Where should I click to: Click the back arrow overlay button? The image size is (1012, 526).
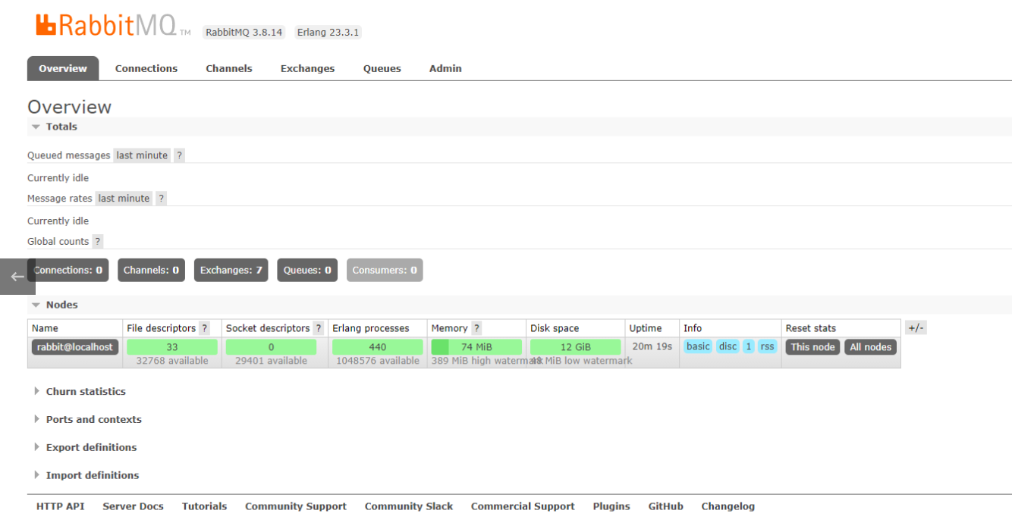pyautogui.click(x=17, y=277)
